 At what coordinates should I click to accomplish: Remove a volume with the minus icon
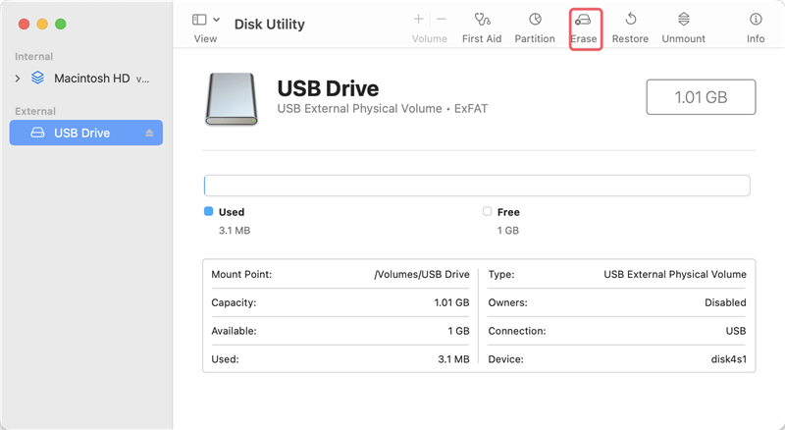tap(441, 19)
